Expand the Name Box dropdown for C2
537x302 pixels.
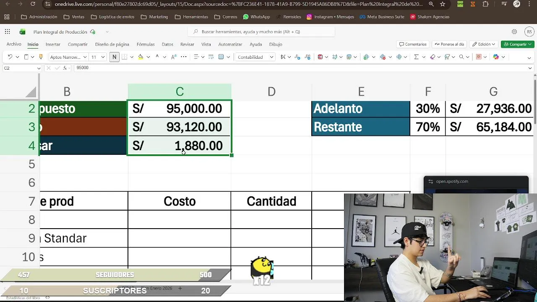(x=39, y=68)
